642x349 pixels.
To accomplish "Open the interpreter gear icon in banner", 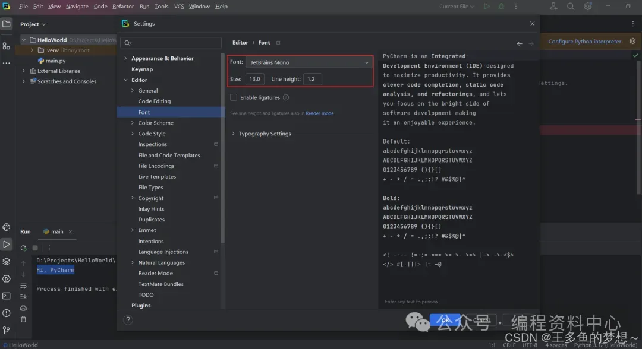I will (632, 41).
